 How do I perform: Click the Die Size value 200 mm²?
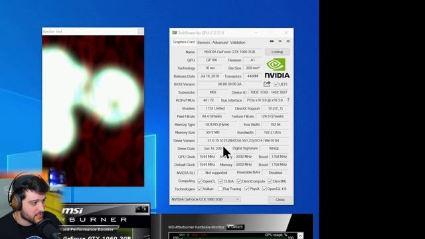coord(252,68)
